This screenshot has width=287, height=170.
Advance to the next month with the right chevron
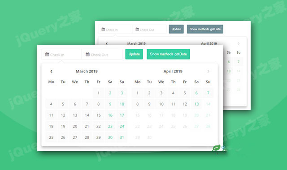(208, 71)
